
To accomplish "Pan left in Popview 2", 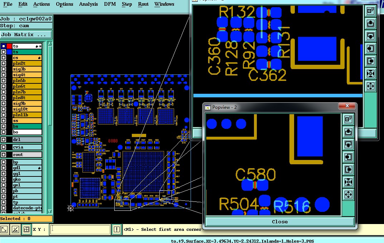I will (x=348, y=157).
